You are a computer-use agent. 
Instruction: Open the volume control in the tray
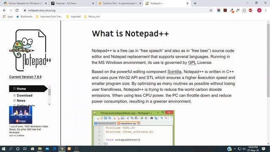[x=244, y=149]
